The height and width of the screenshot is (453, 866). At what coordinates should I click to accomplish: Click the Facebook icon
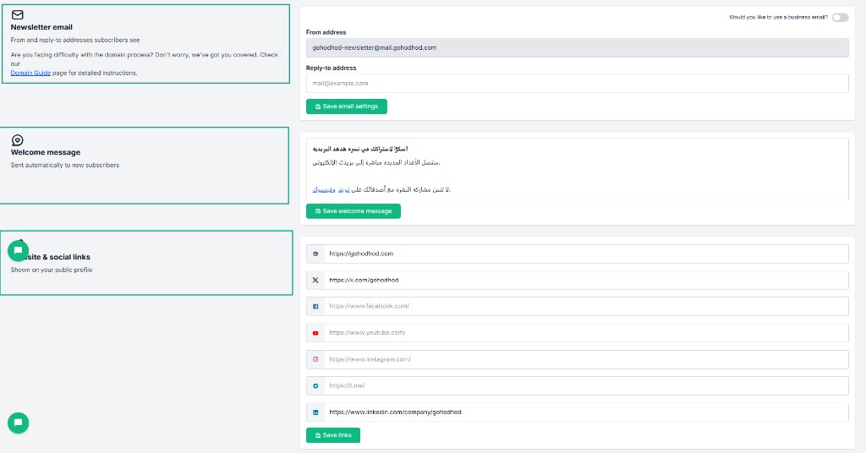point(315,306)
